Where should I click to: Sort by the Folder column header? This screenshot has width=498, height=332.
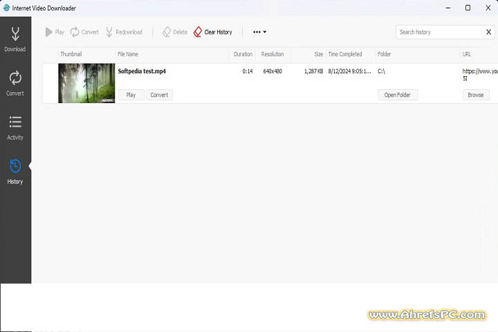385,54
